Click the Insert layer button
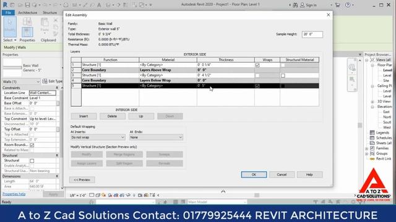Screen dimensions: 396x222 tap(84, 117)
